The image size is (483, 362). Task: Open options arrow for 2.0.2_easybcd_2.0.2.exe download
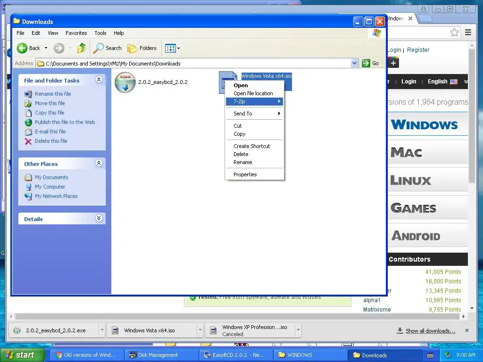(x=102, y=330)
